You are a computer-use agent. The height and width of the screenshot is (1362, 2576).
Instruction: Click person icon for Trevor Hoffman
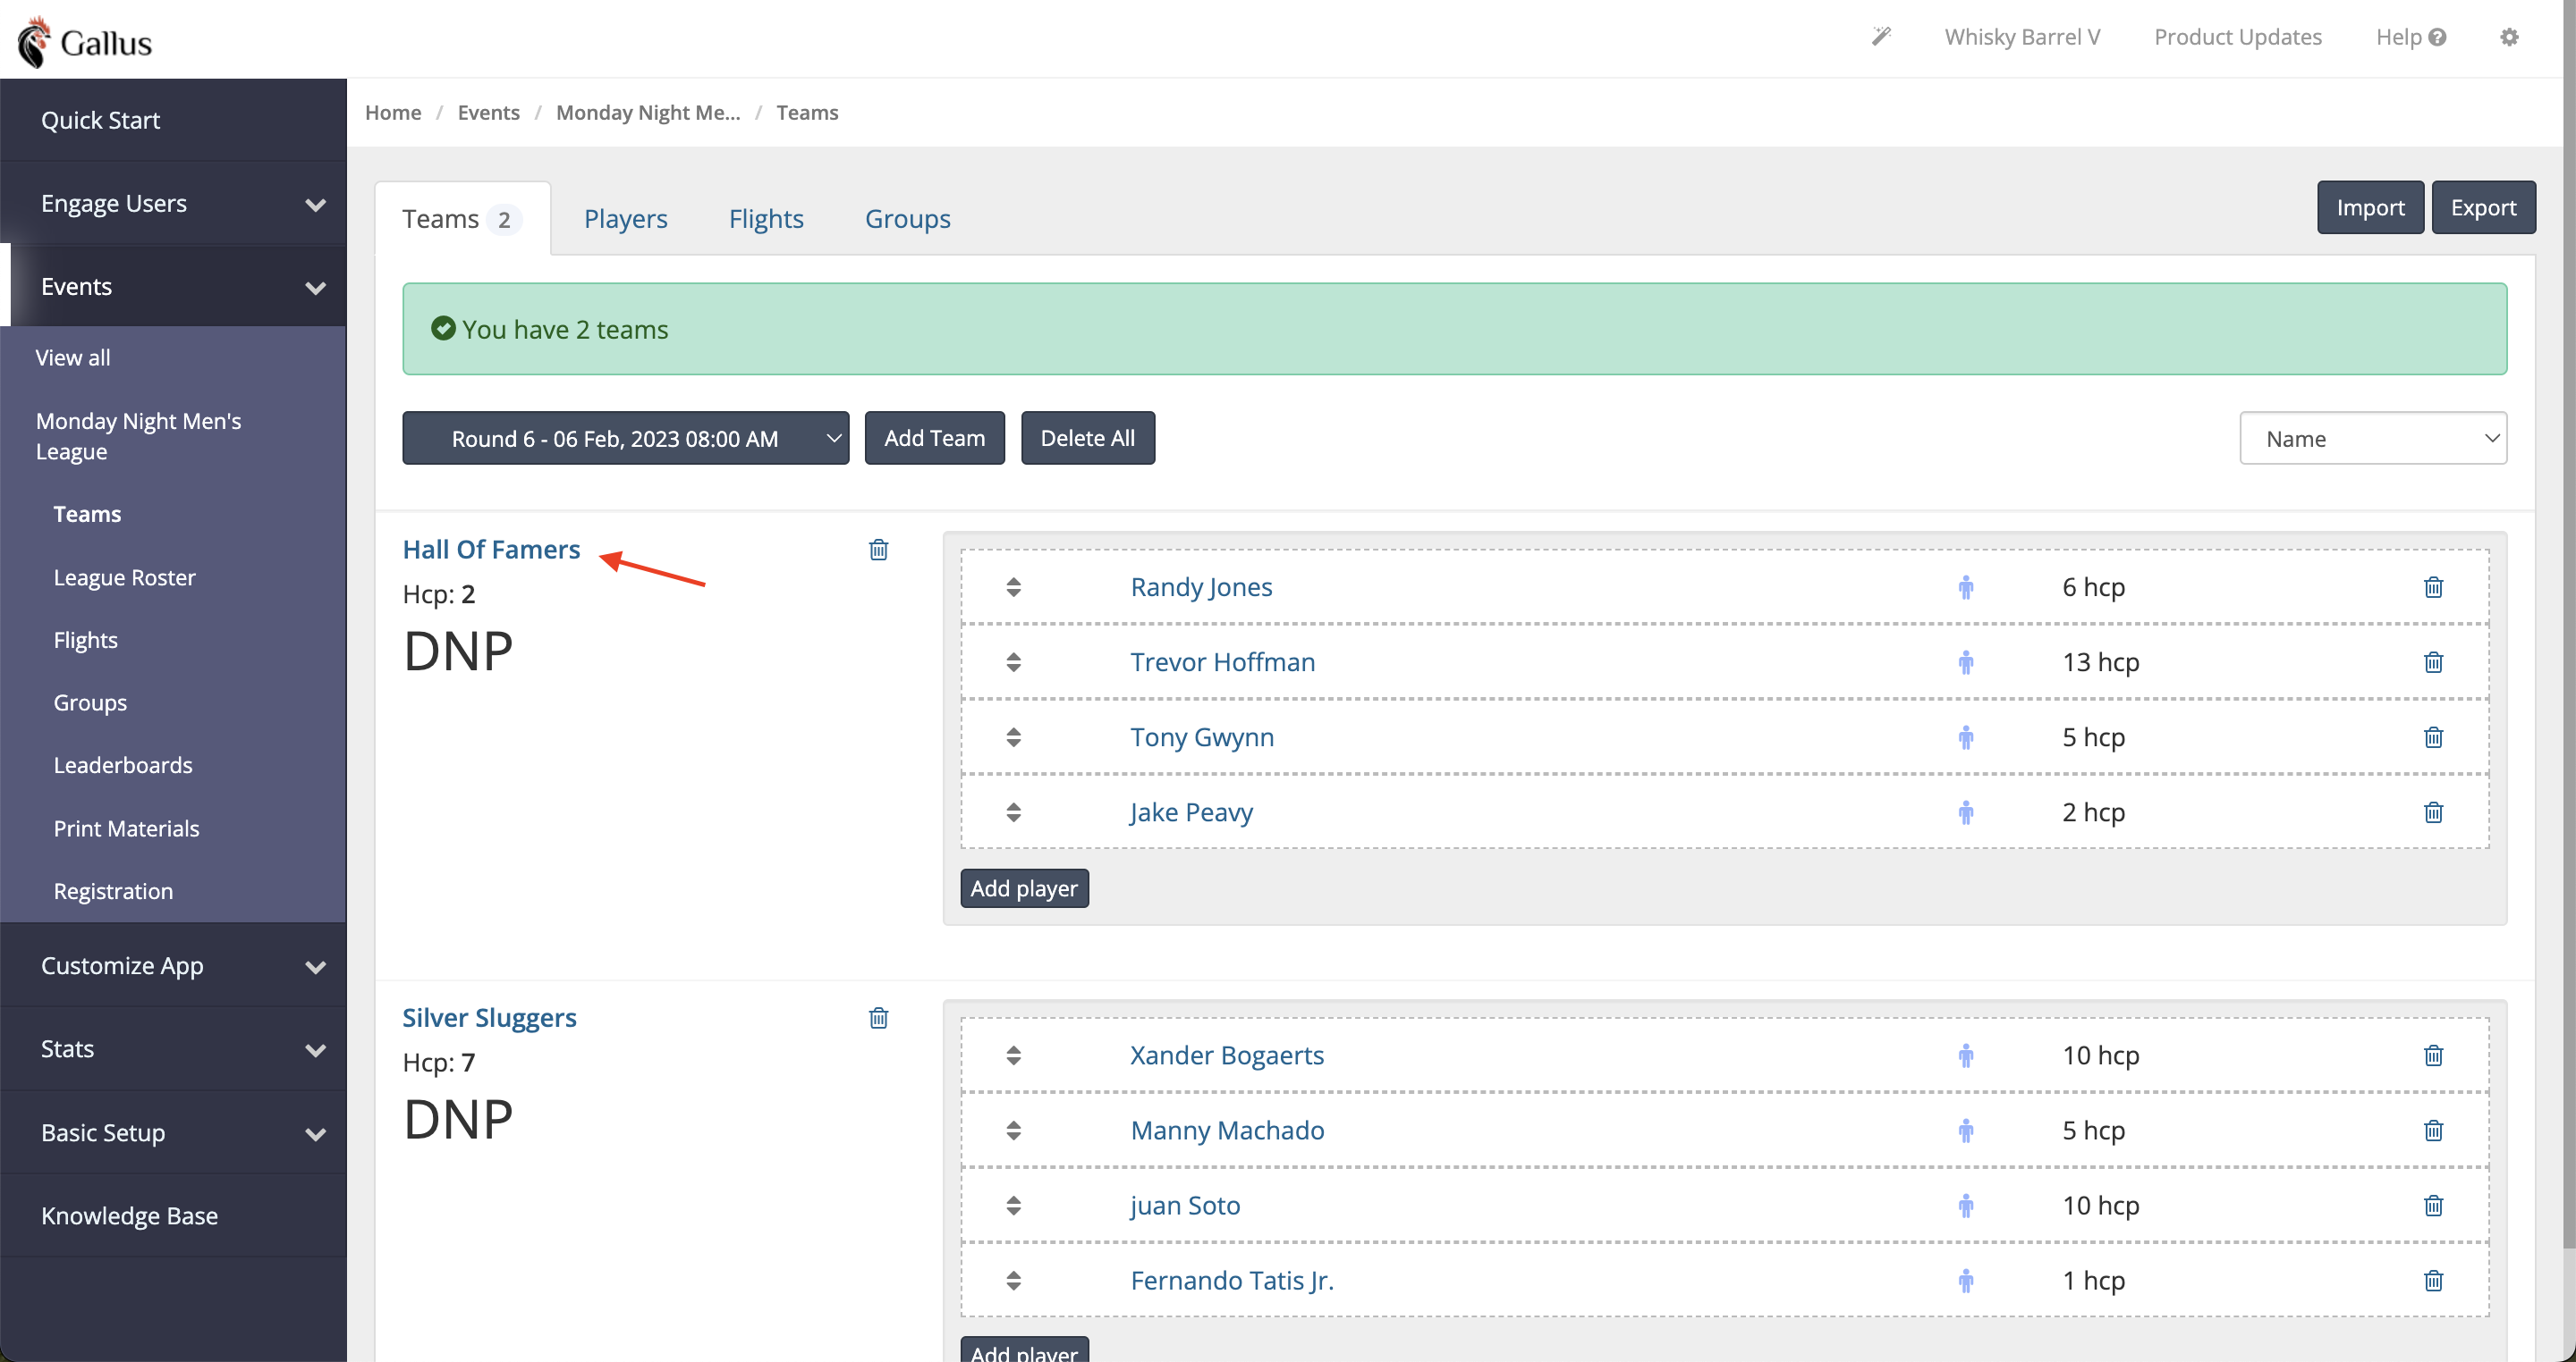coord(1966,661)
